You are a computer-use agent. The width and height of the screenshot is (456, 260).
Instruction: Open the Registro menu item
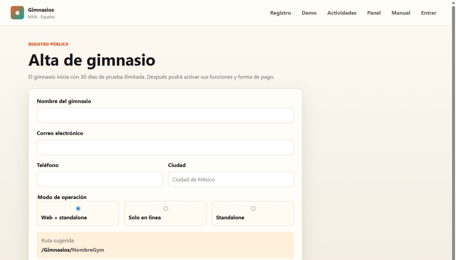click(280, 13)
